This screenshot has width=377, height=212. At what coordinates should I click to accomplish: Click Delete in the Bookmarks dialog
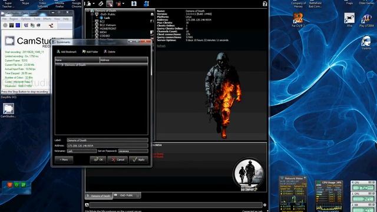(110, 52)
